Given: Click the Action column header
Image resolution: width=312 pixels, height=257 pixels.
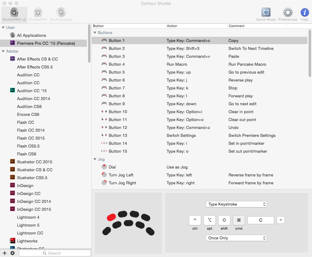Looking at the screenshot, I should [172, 26].
